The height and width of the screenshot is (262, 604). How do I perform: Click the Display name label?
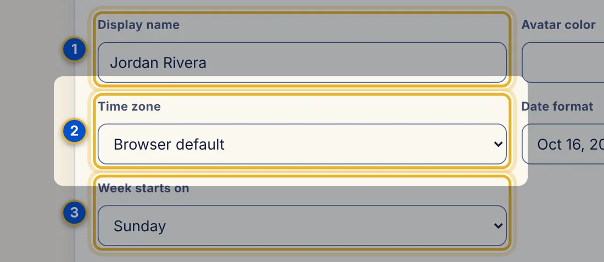click(x=139, y=25)
